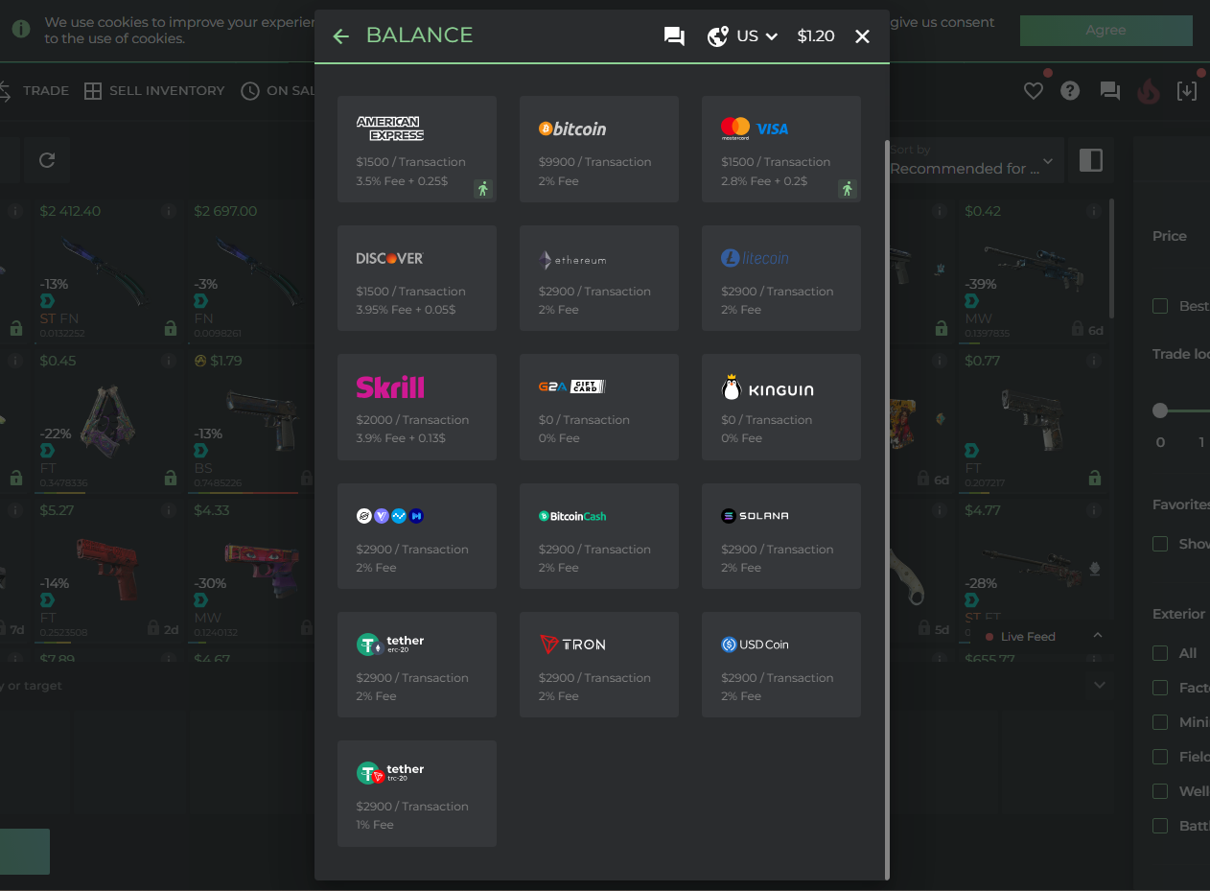Screen dimensions: 1210x891
Task: Select Skrill payment method
Action: [417, 407]
